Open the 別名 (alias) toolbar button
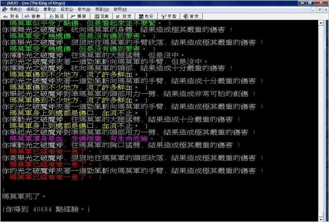 pos(11,16)
